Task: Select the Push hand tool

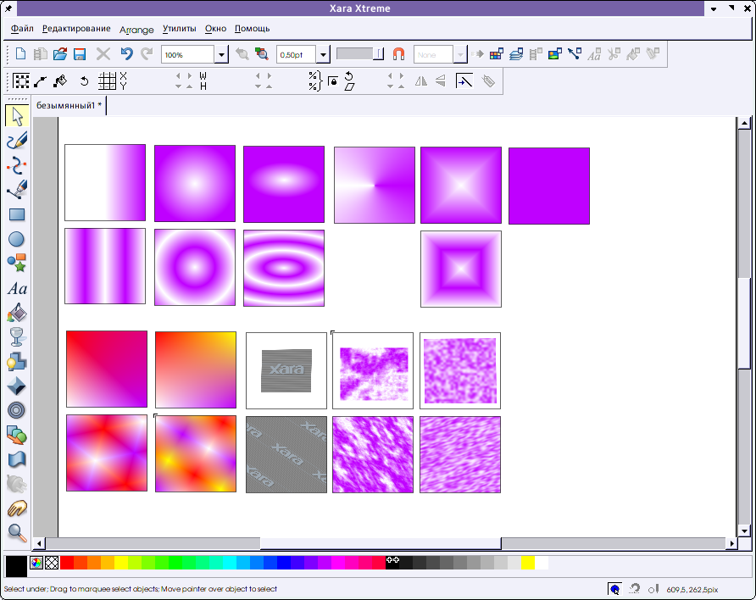Action: (x=17, y=508)
